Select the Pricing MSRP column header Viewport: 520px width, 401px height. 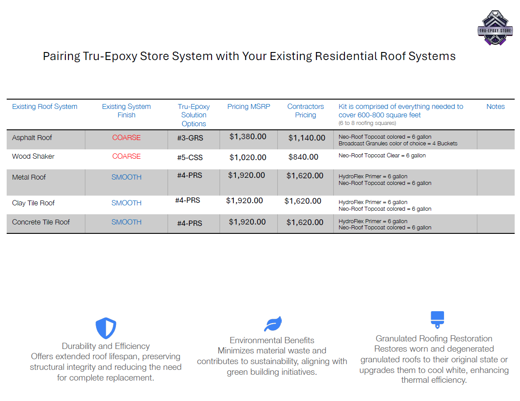[249, 106]
